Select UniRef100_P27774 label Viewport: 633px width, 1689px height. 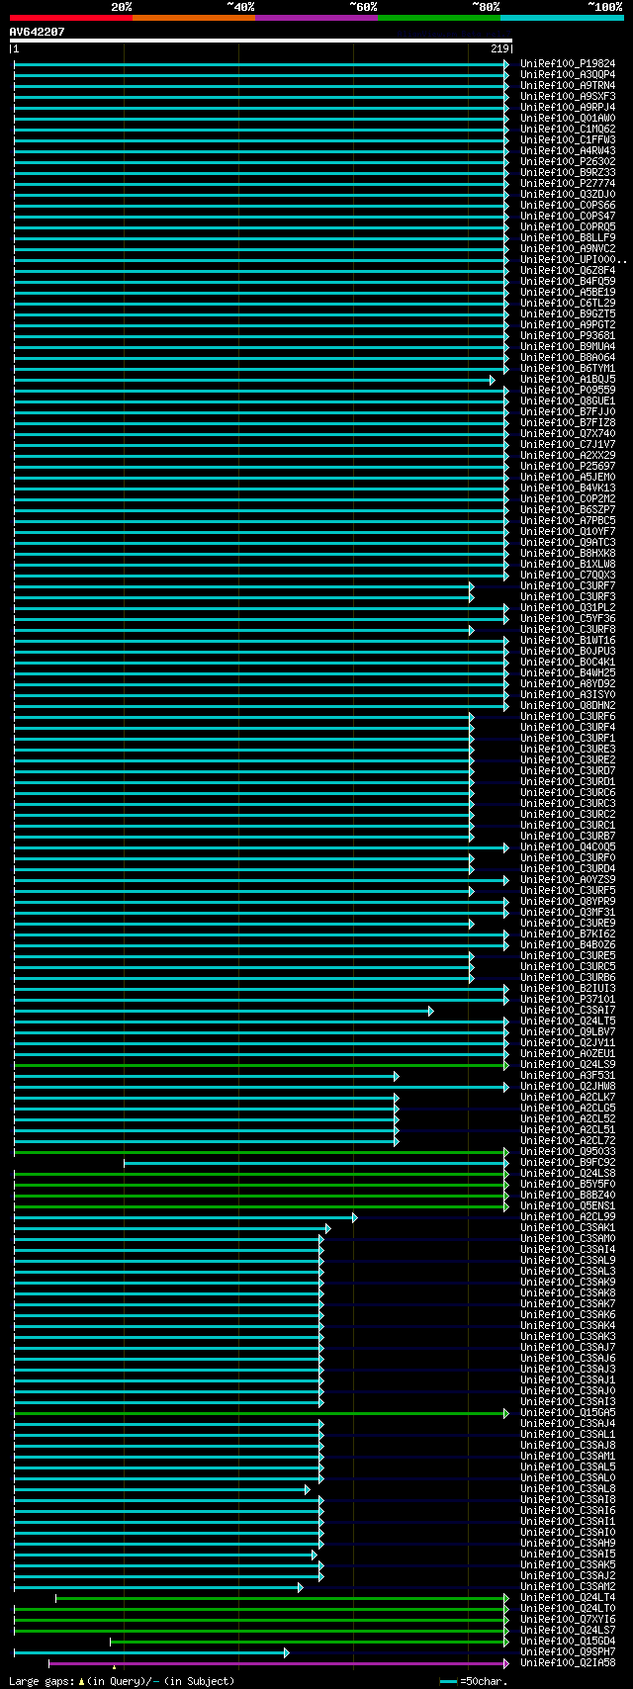coord(568,183)
